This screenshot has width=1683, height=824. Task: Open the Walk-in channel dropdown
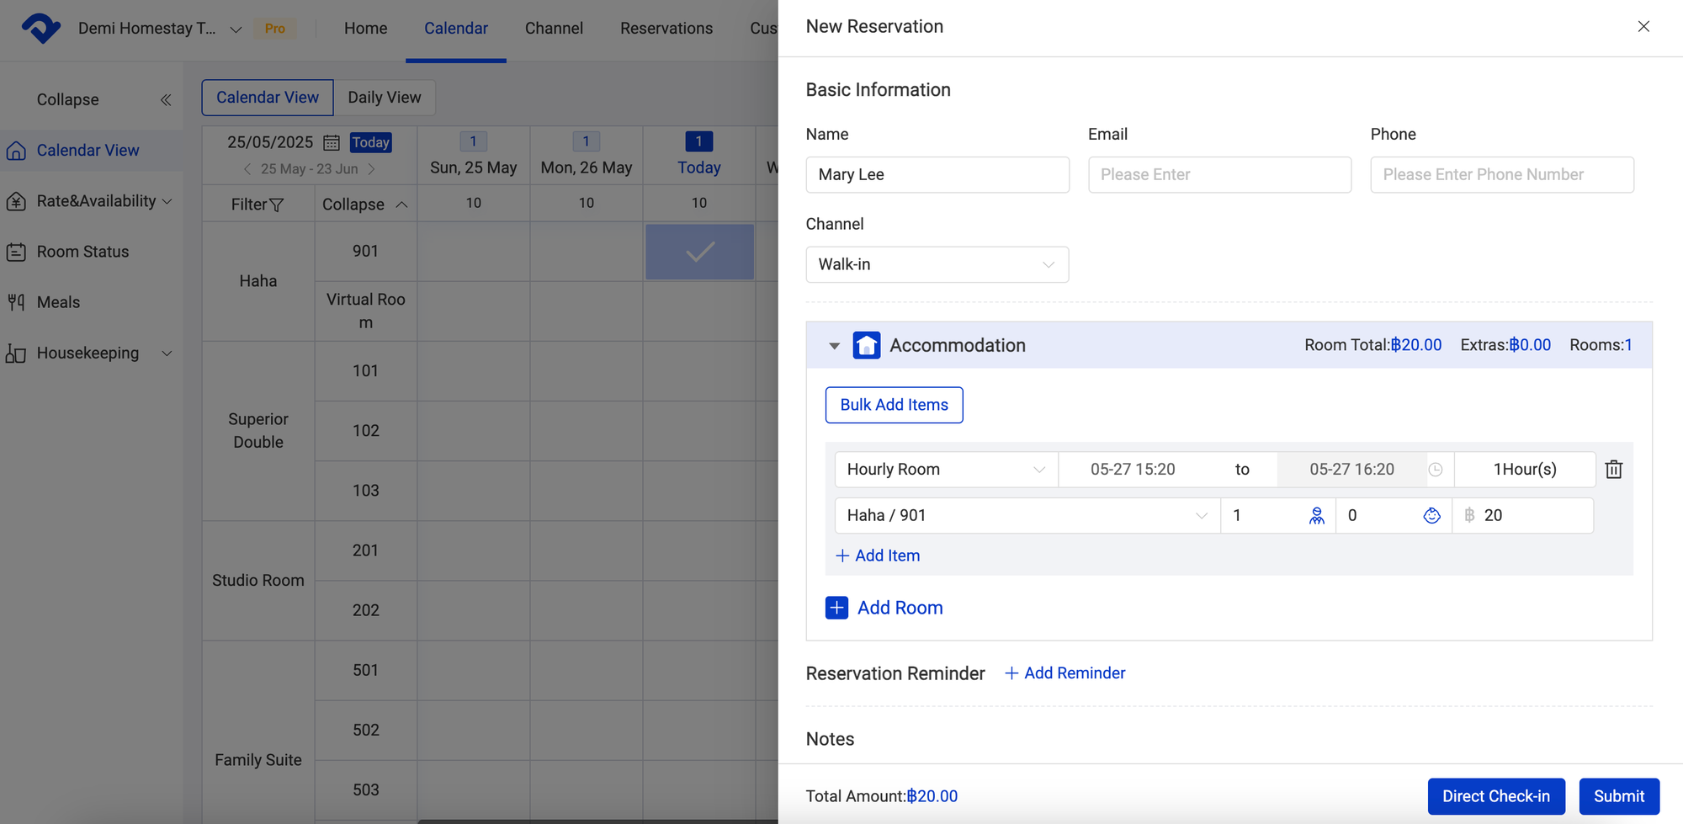[937, 264]
